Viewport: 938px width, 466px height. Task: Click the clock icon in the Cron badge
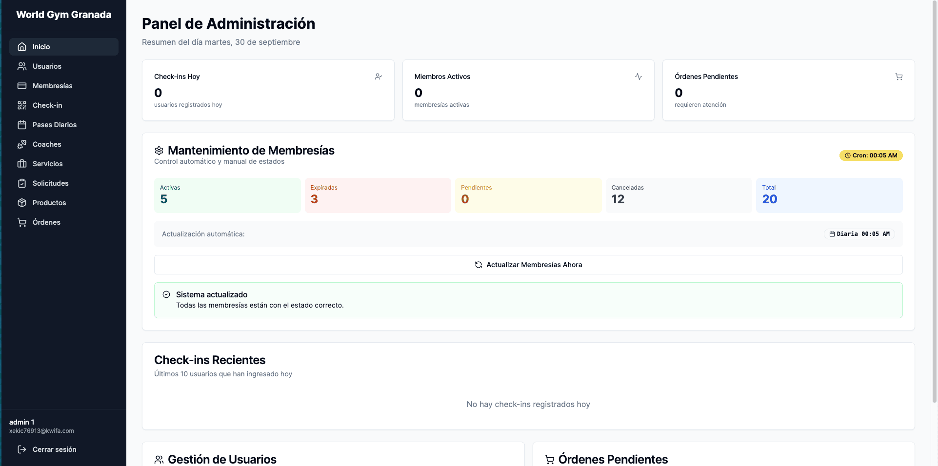847,155
